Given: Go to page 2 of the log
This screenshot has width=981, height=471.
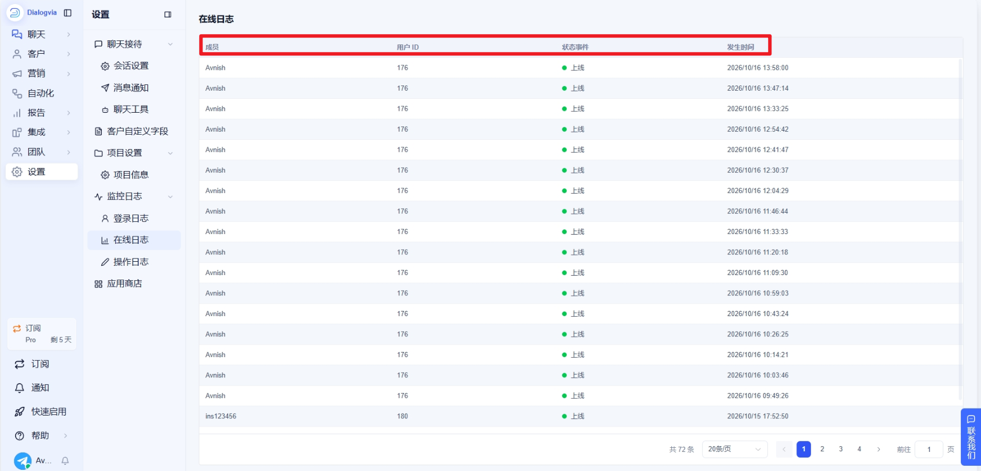Looking at the screenshot, I should [x=822, y=449].
